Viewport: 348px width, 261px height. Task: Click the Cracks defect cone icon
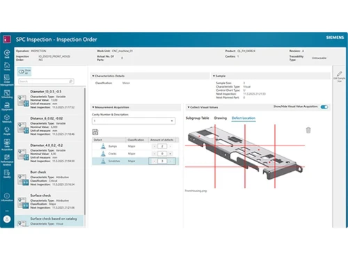103,154
